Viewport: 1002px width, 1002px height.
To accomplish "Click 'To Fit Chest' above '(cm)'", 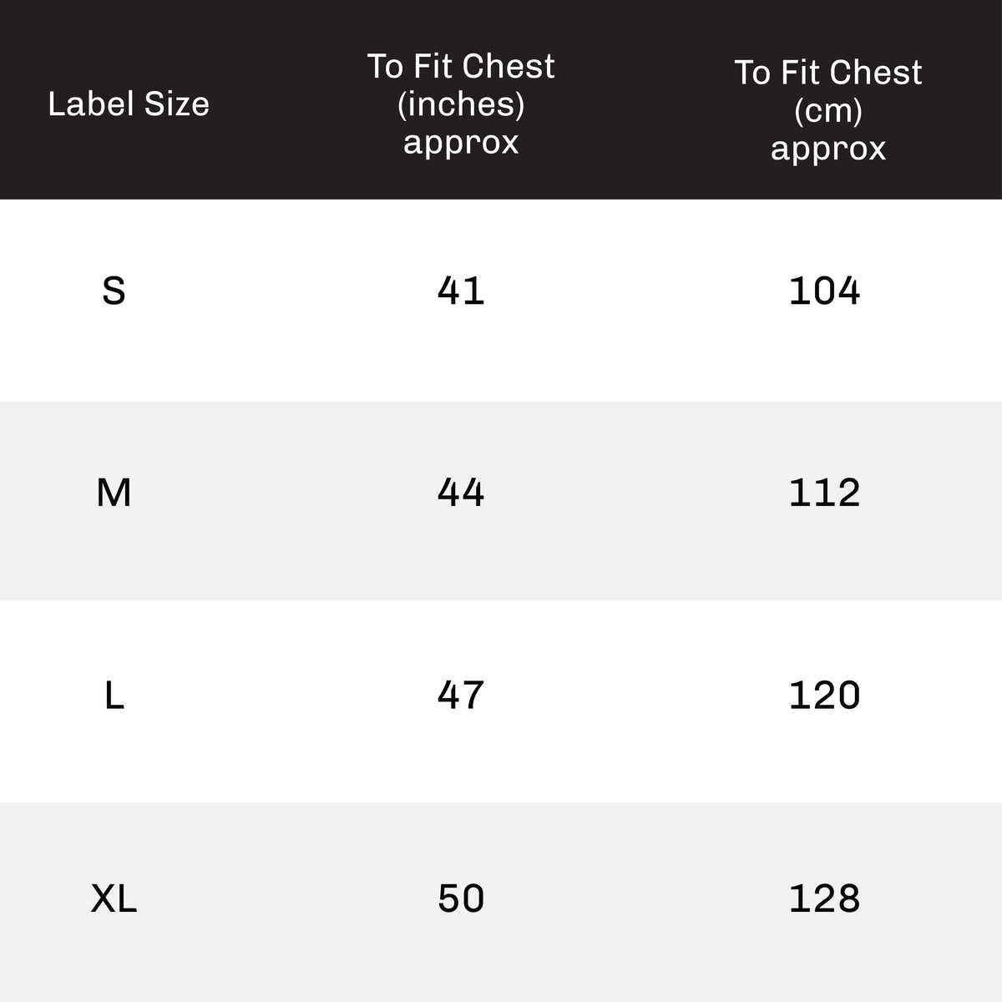I will (x=827, y=73).
